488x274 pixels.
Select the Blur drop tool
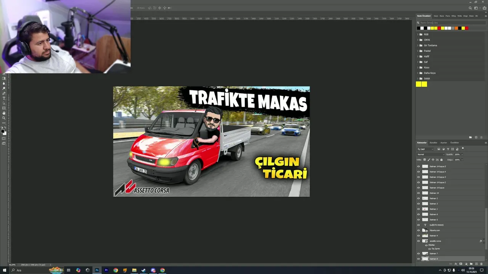4,83
